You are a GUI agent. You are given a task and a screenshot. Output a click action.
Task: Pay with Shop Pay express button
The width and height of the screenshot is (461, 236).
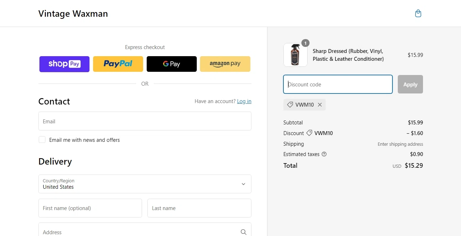(x=64, y=64)
